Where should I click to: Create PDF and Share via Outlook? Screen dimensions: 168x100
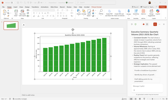click(x=119, y=13)
